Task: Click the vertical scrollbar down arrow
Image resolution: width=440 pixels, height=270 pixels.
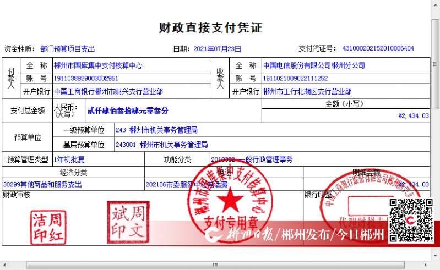Action: pos(435,256)
